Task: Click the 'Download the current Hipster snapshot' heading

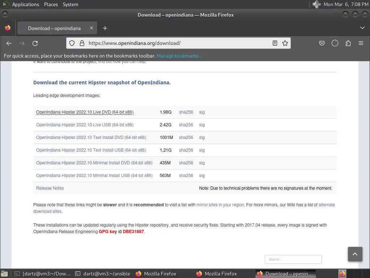Action: pos(102,83)
